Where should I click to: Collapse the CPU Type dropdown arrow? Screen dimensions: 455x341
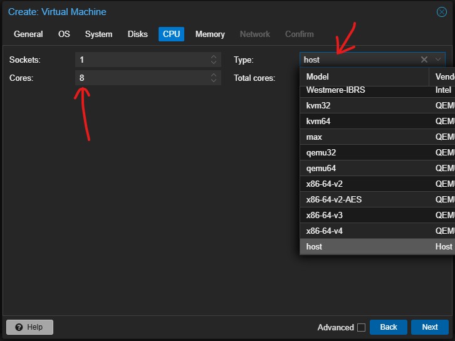[438, 60]
